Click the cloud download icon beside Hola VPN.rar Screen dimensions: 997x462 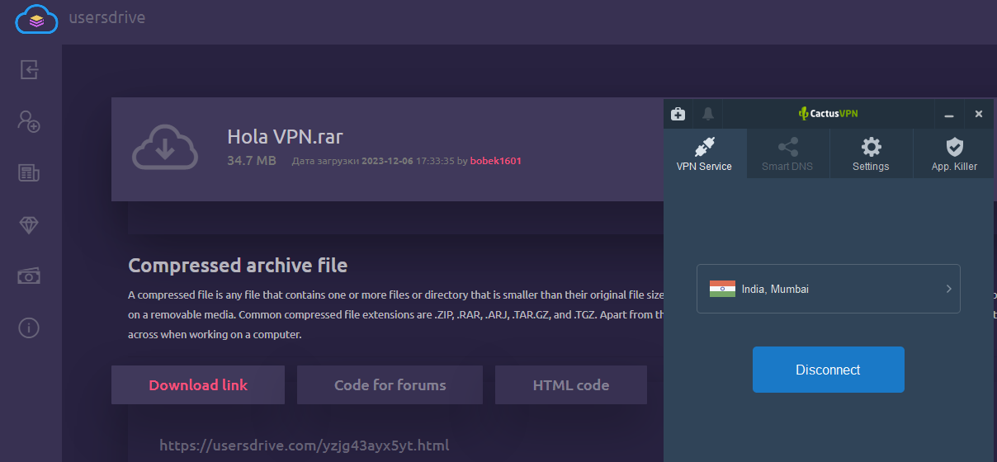(165, 148)
